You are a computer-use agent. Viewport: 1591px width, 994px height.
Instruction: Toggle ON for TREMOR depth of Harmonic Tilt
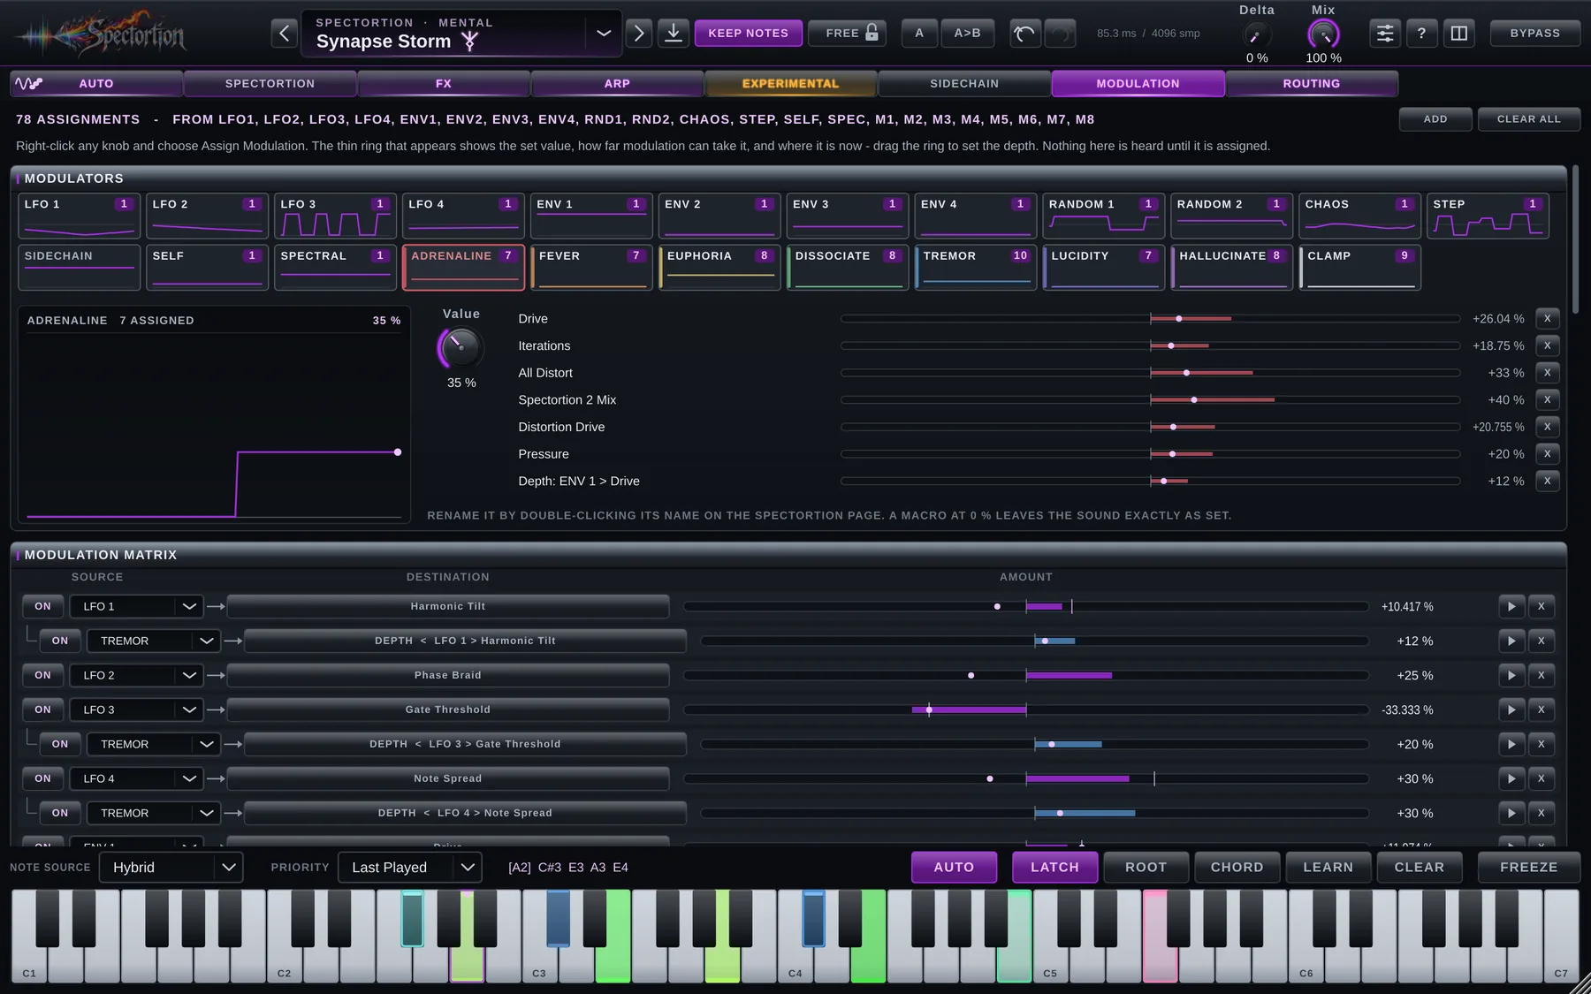59,641
